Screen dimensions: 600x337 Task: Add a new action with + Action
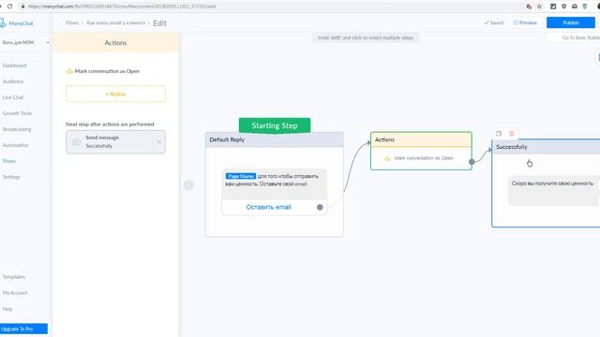pos(115,94)
